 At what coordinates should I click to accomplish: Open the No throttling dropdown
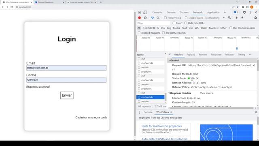click(215, 18)
